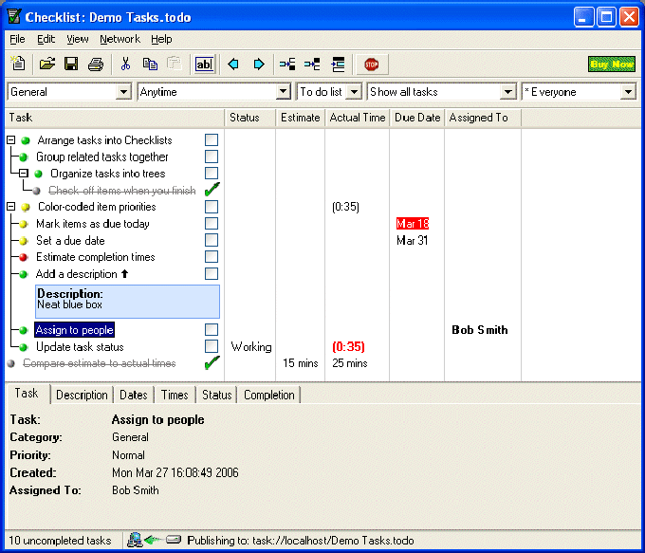Image resolution: width=645 pixels, height=553 pixels.
Task: Copy using the two-pages icon
Action: 150,64
